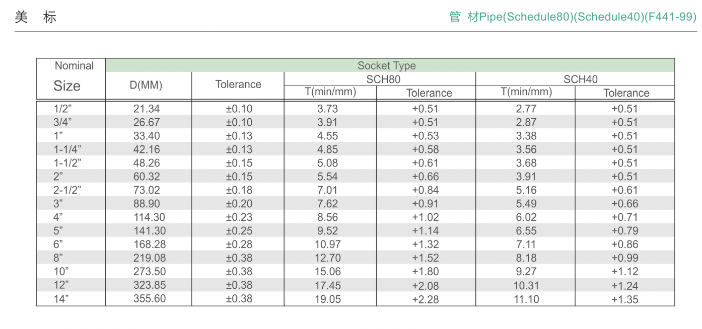Select the 114.30 diameter value
The height and width of the screenshot is (329, 702).
pyautogui.click(x=150, y=217)
